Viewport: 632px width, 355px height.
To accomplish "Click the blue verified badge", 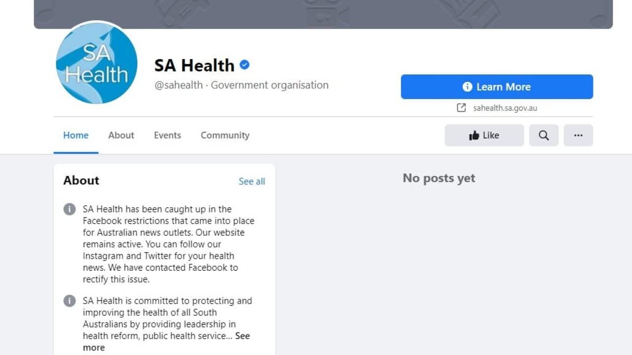I will (x=244, y=65).
